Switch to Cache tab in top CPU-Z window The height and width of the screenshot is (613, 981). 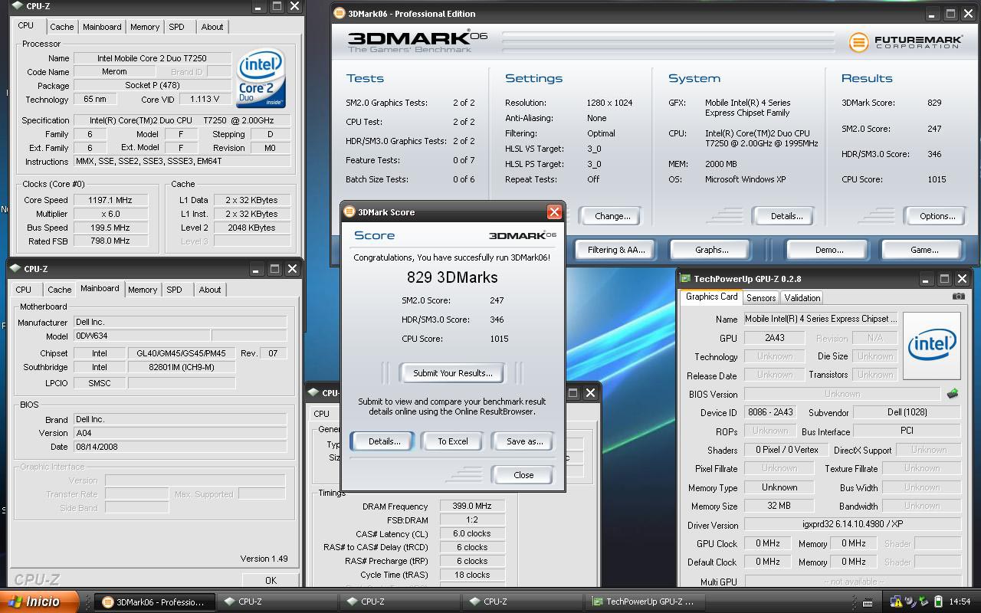62,27
